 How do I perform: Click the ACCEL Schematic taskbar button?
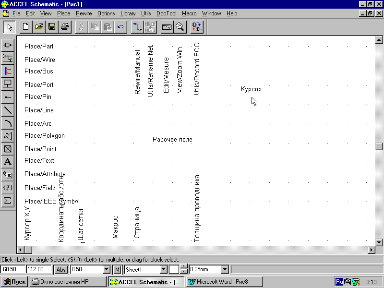coord(146,282)
